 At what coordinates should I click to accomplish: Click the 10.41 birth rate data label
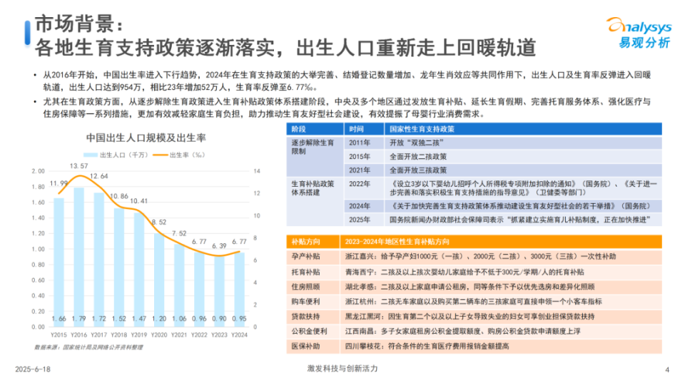pyautogui.click(x=139, y=201)
